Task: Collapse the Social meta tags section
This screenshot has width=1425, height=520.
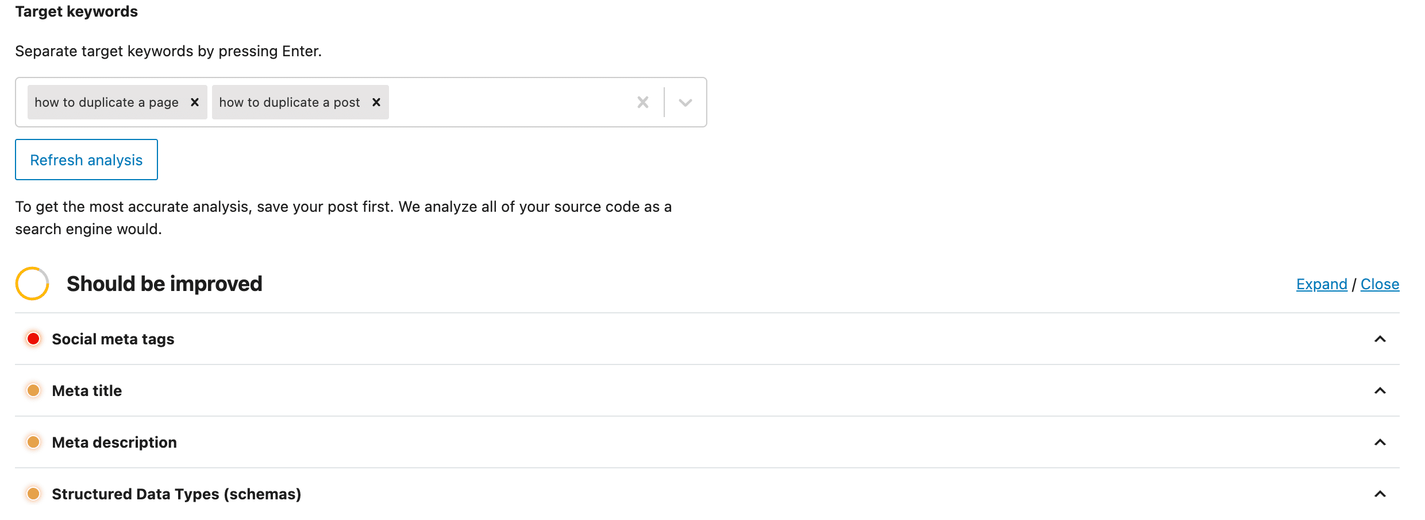Action: coord(1380,339)
